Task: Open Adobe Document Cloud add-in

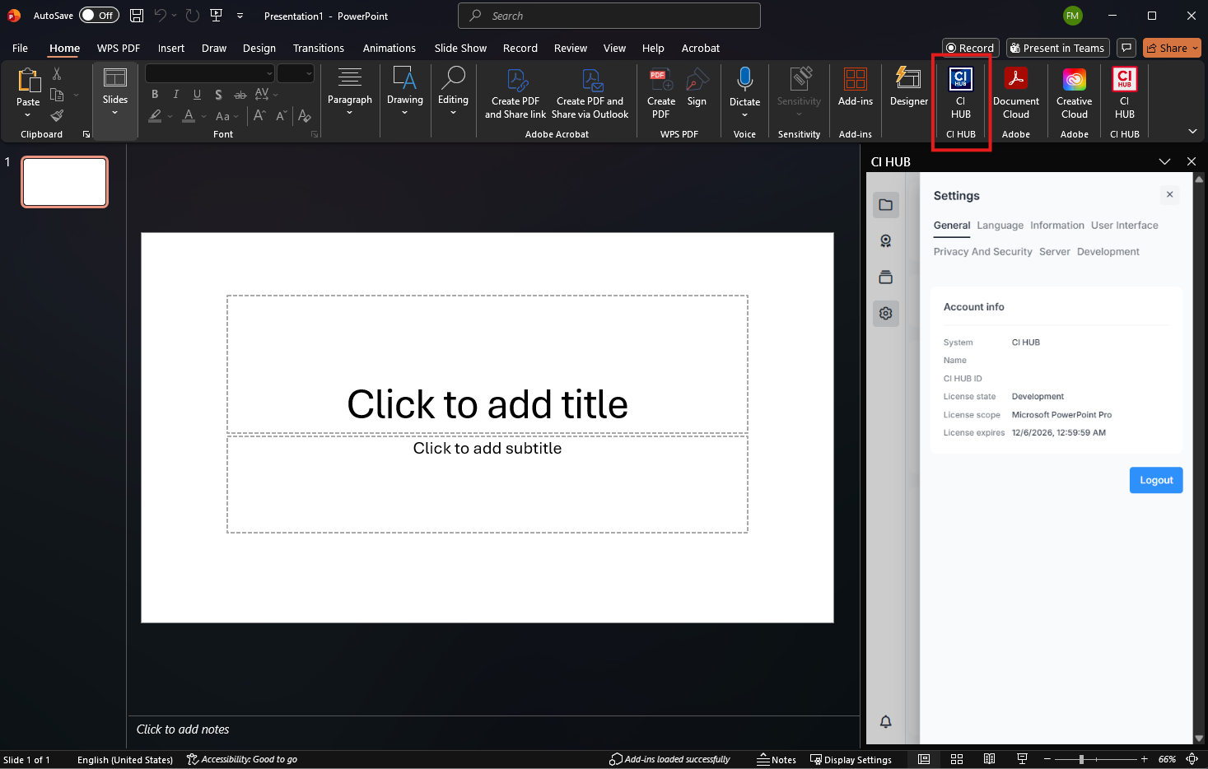Action: point(1015,93)
